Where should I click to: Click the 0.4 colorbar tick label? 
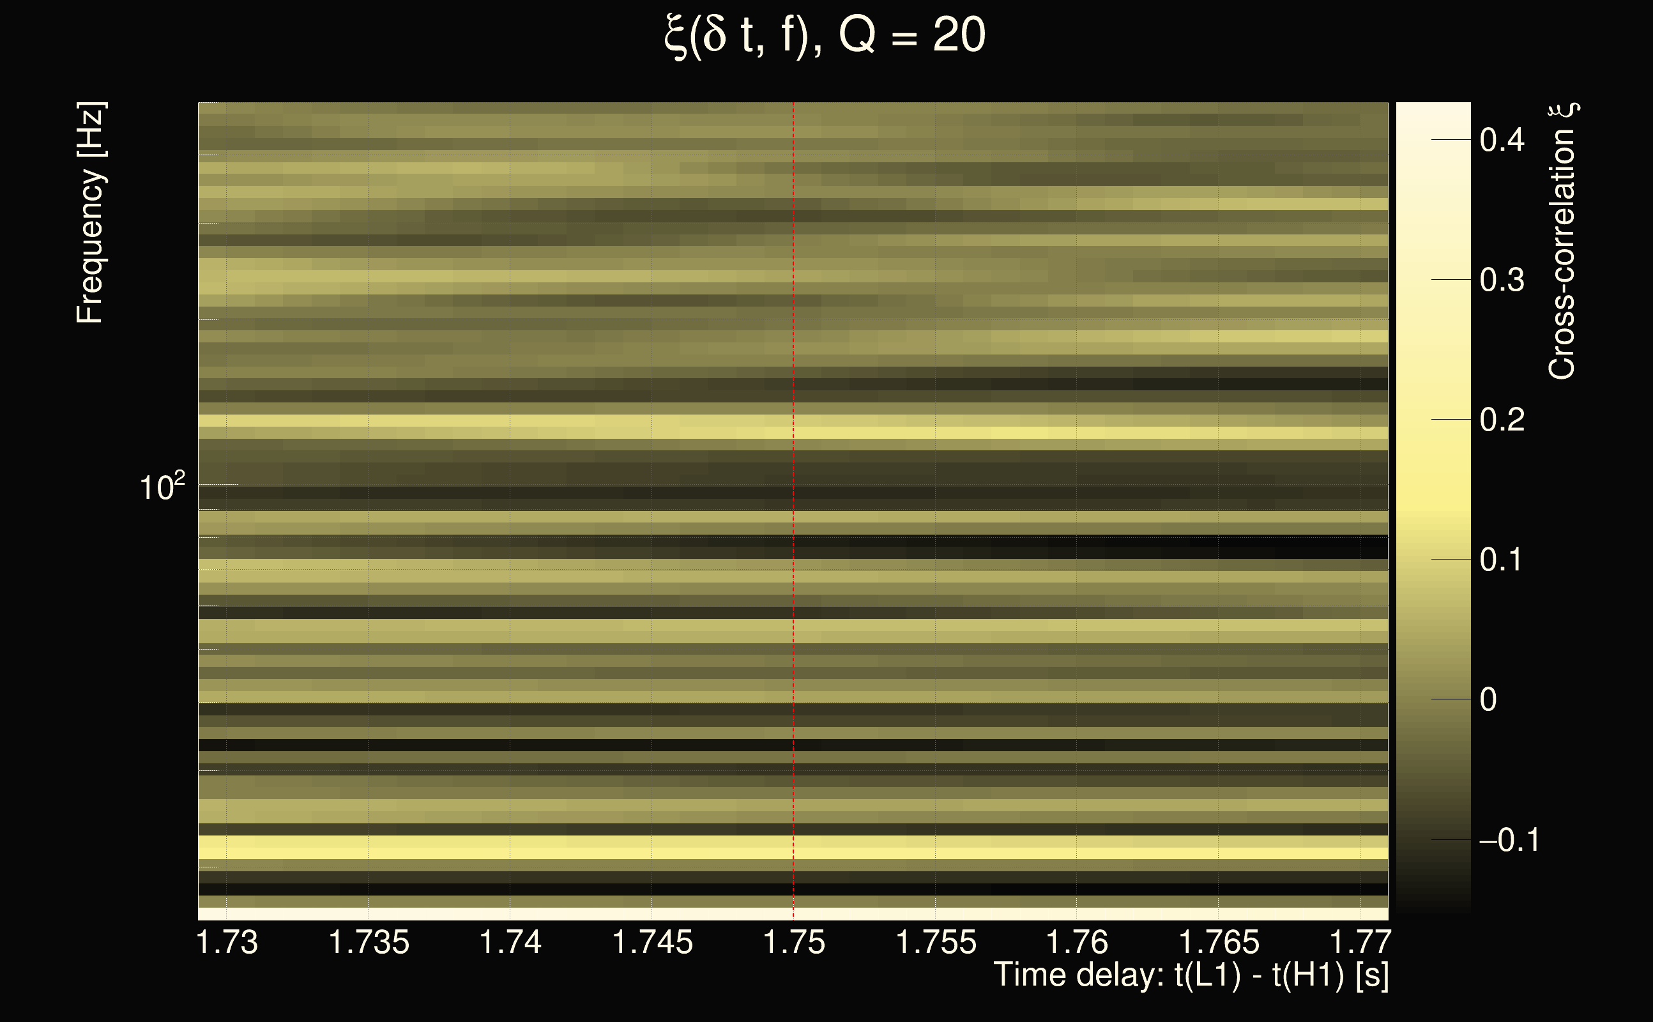coord(1502,140)
